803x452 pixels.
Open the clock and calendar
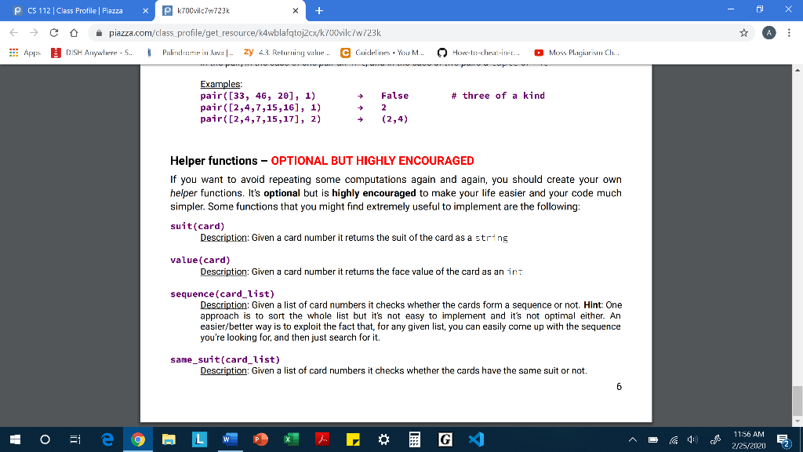(748, 439)
